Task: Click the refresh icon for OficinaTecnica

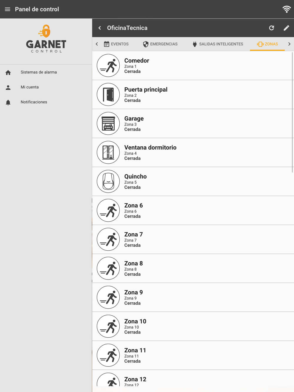Action: click(272, 28)
